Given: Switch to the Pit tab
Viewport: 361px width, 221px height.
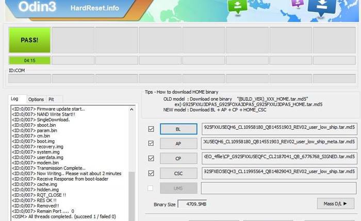Looking at the screenshot, I should pyautogui.click(x=51, y=99).
